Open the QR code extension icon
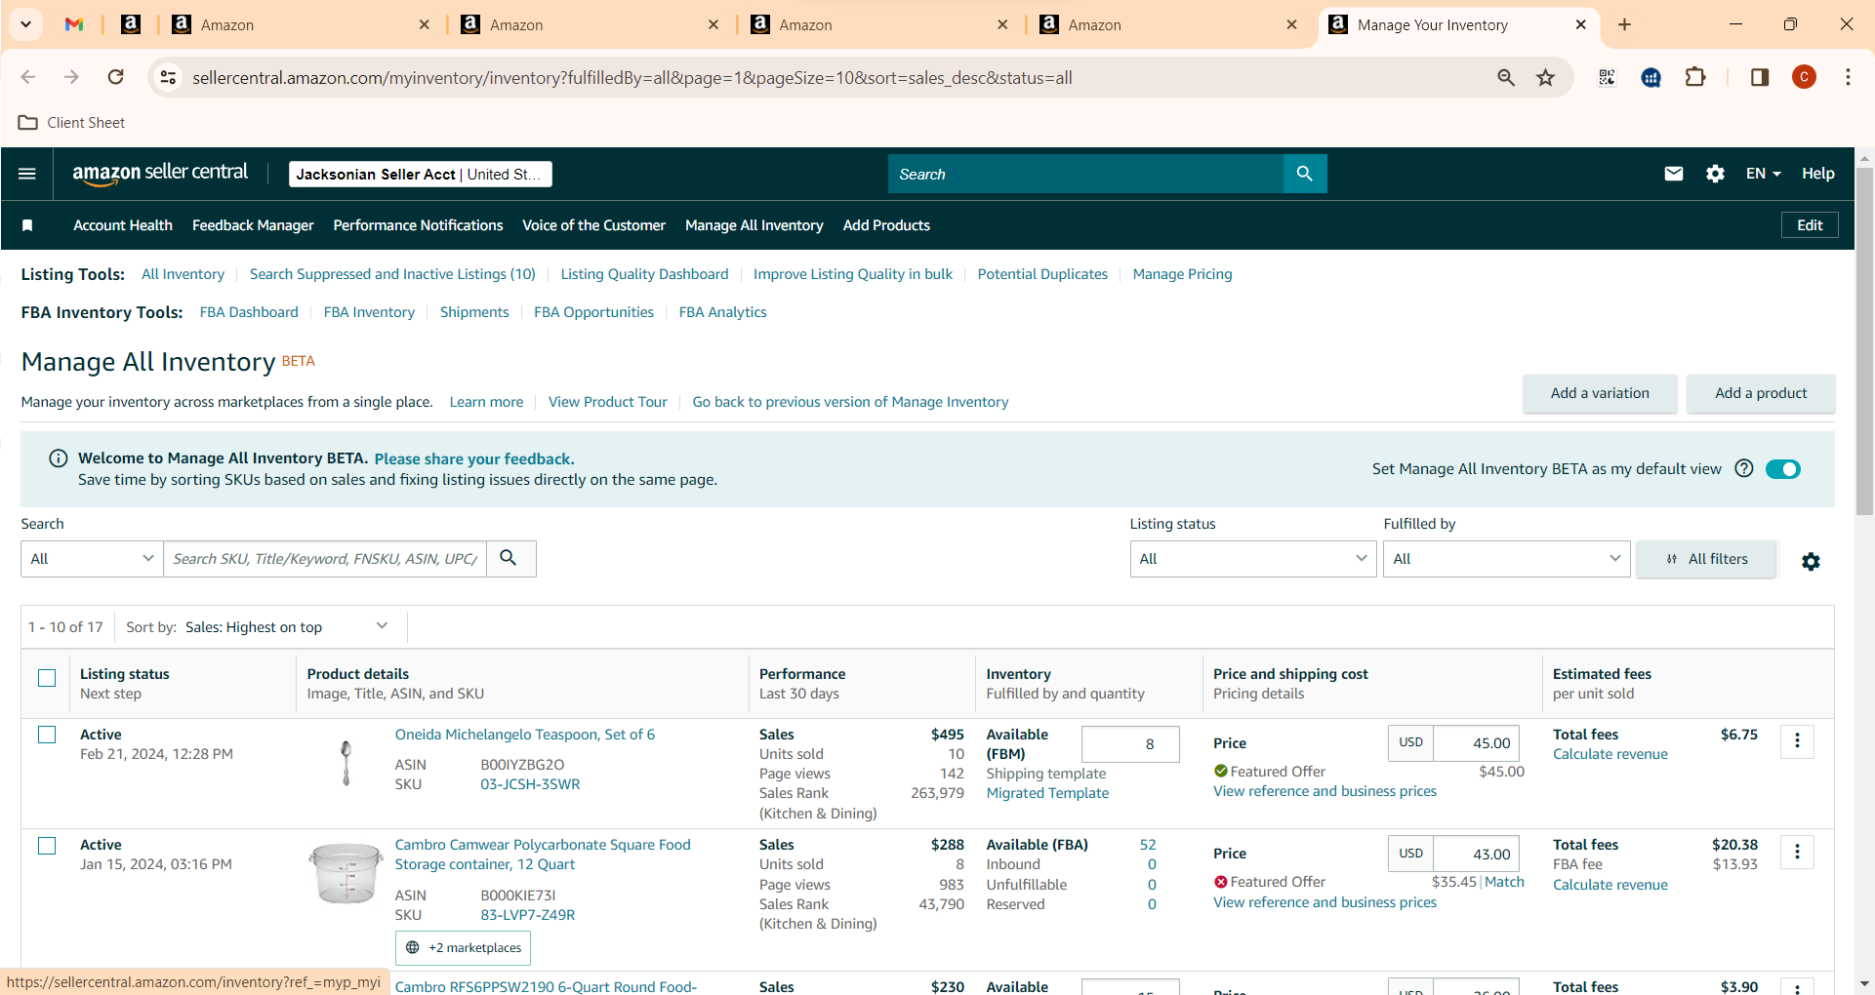Viewport: 1875px width, 995px height. [1607, 77]
